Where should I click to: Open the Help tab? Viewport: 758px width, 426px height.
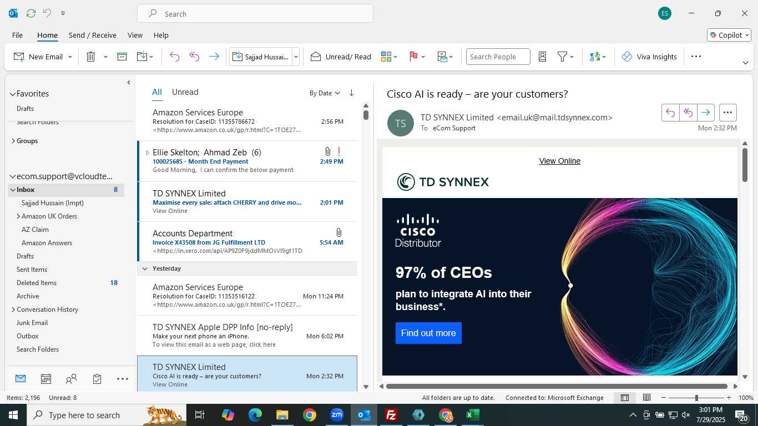click(x=161, y=35)
